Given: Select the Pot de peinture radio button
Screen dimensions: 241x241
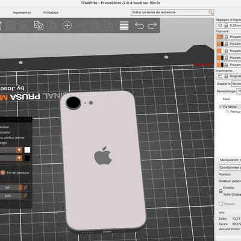Looking at the screenshot, I should click(x=3, y=172).
